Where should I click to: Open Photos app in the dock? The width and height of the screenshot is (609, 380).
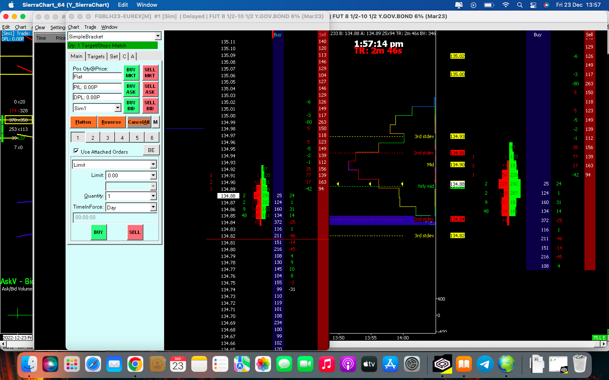pyautogui.click(x=263, y=364)
